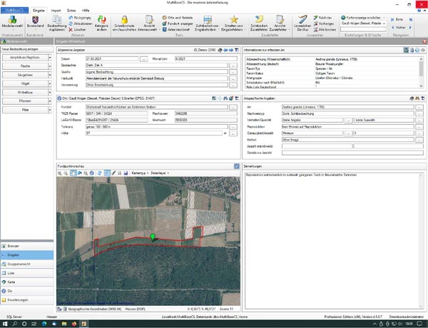428x328 pixels.
Task: Click Orte und Gebiete tool
Action: [x=178, y=17]
